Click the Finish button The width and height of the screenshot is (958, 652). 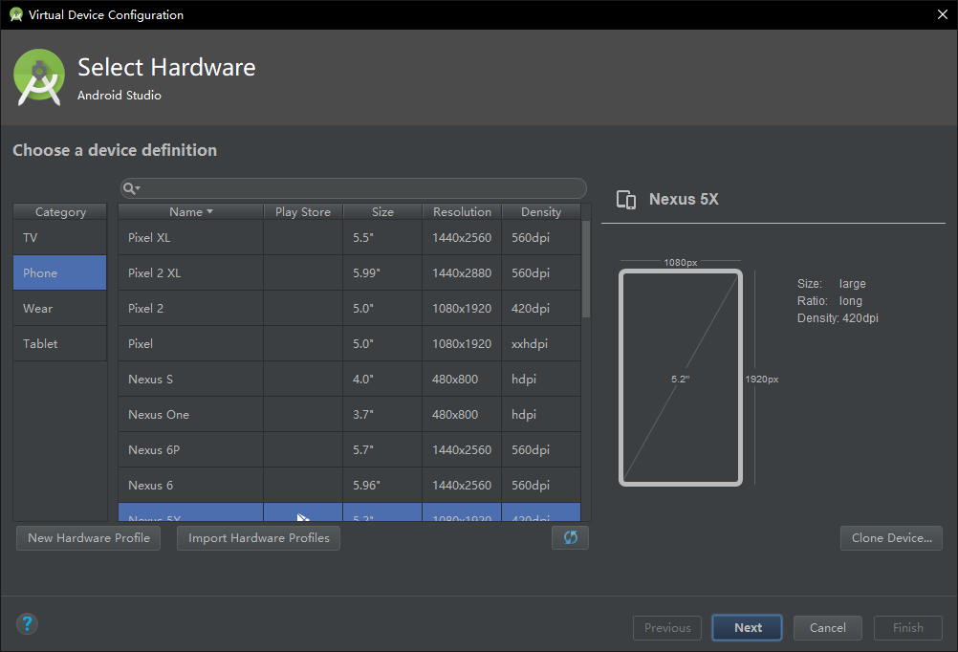point(908,628)
